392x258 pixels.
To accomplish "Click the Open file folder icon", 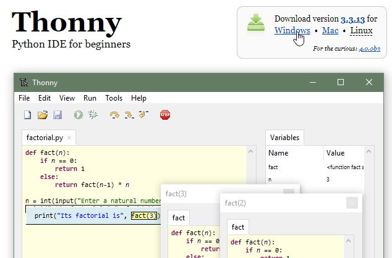I will (x=43, y=115).
